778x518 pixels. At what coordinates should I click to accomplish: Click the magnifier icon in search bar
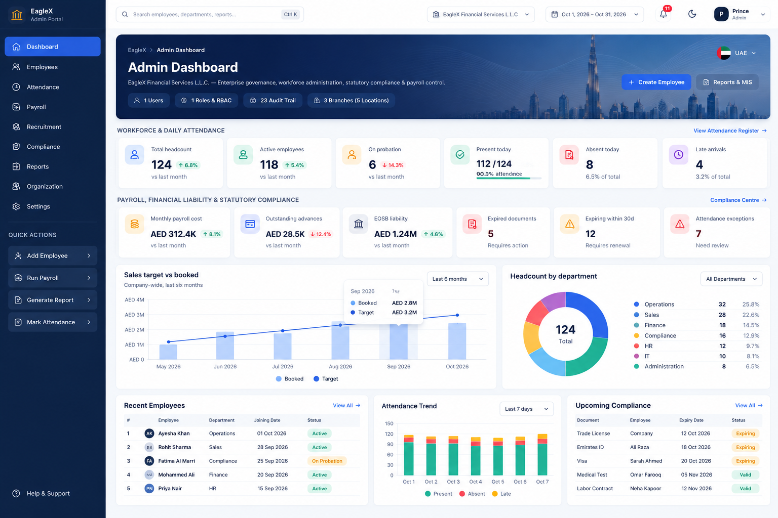click(125, 14)
